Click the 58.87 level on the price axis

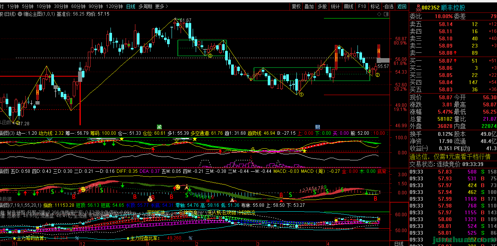tap(401, 39)
